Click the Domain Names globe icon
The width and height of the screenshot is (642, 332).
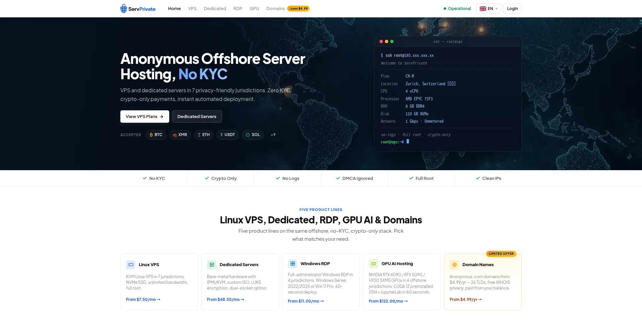tap(454, 265)
